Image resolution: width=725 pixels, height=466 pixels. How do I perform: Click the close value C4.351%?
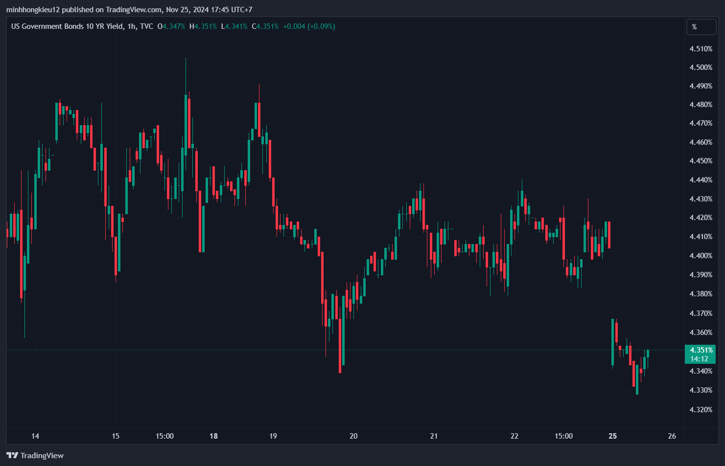tap(265, 26)
